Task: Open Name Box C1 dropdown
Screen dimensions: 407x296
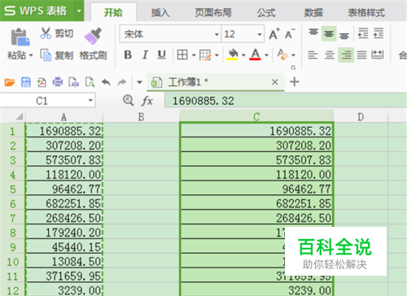Action: 90,101
